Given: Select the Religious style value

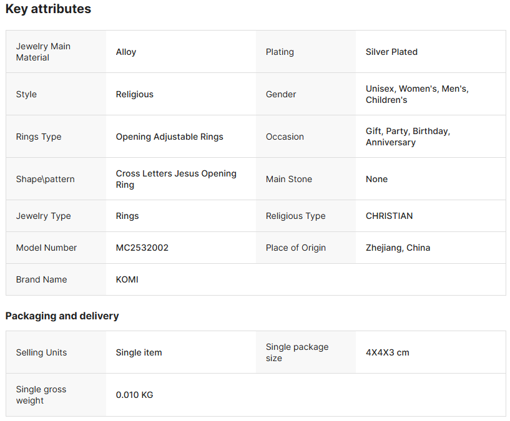Looking at the screenshot, I should pos(135,94).
